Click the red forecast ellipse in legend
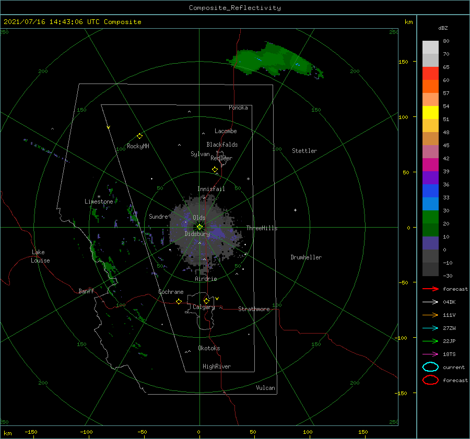Viewport: 470px width, 439px height. point(430,380)
